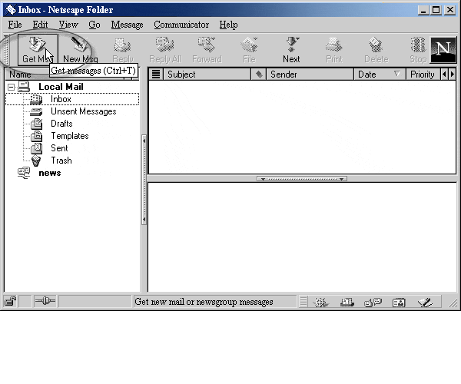The height and width of the screenshot is (384, 461).
Task: Sort messages by Priority column
Action: [423, 74]
